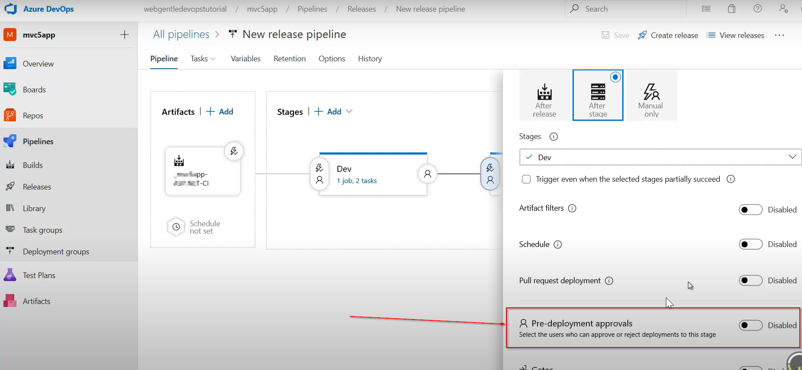The height and width of the screenshot is (370, 802).
Task: Open the Releases breadcrumb link
Action: coord(362,9)
